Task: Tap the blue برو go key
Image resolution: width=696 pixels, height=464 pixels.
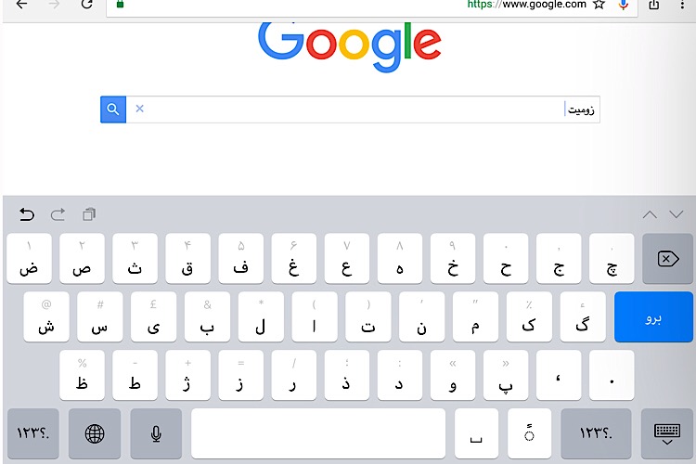Action: click(653, 317)
